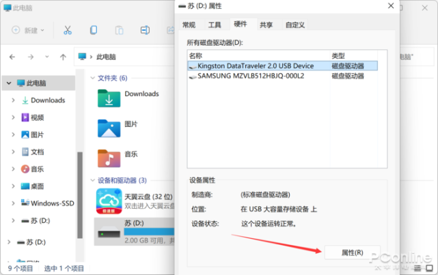This screenshot has height=275, width=438.
Task: Switch to the 共享 tab
Action: [266, 25]
